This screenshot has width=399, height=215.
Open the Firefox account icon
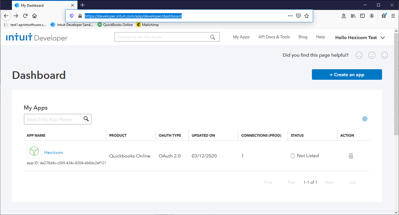pos(372,16)
